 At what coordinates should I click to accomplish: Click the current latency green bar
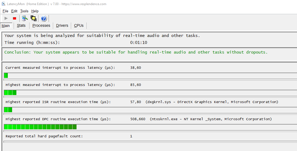(x=6, y=76)
